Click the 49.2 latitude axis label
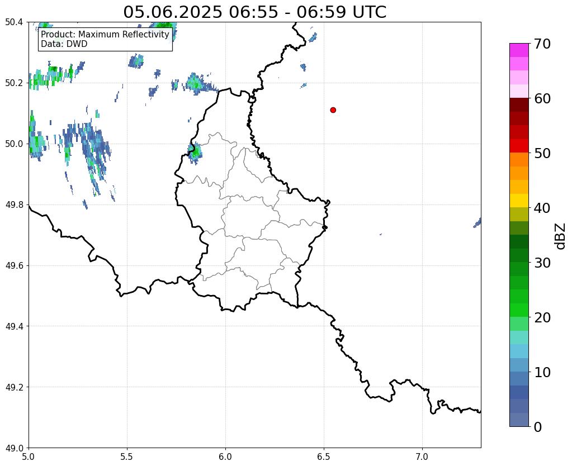The image size is (572, 466). pyautogui.click(x=14, y=387)
